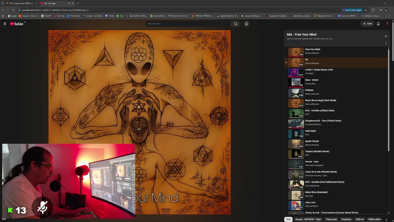Open the Prime Video bookmark
Screen dimensions: 394x222
point(74,16)
